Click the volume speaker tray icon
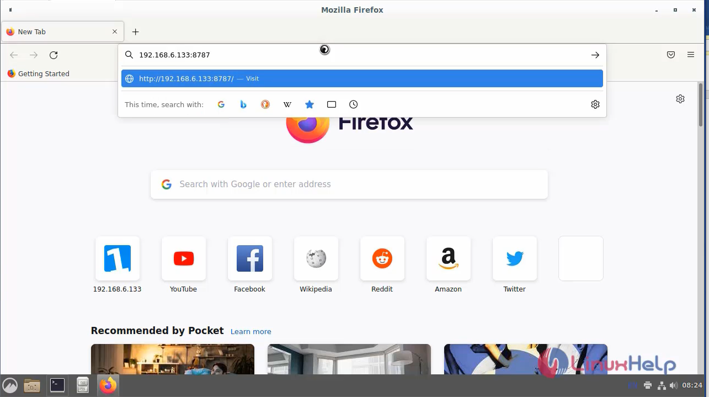This screenshot has width=709, height=397. 673,385
